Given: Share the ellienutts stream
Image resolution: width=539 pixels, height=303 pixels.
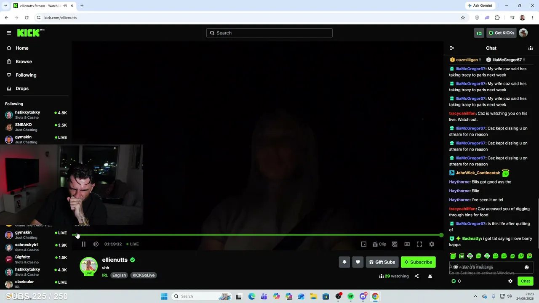Looking at the screenshot, I should (x=416, y=276).
